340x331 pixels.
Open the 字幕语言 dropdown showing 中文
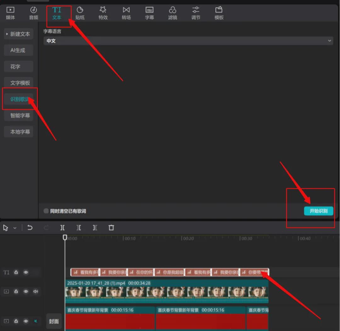(x=188, y=41)
